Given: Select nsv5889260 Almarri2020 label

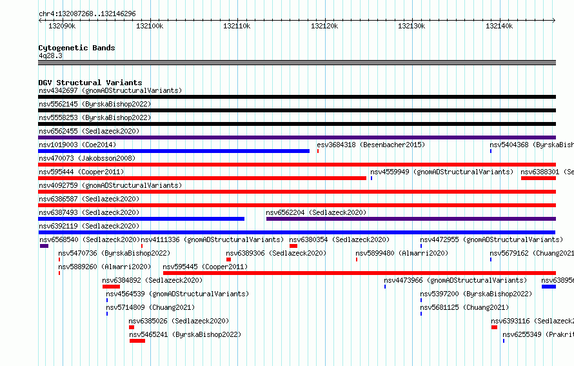Looking at the screenshot, I should click(104, 267).
